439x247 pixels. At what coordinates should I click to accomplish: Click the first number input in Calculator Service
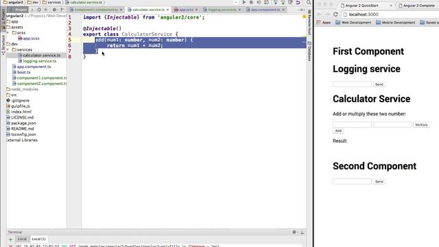[352, 125]
